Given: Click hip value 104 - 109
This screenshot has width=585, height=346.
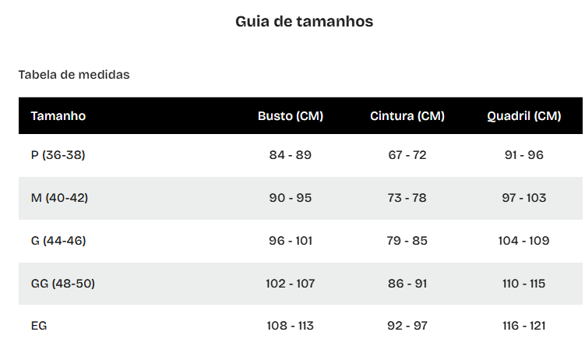Looking at the screenshot, I should pos(524,241).
